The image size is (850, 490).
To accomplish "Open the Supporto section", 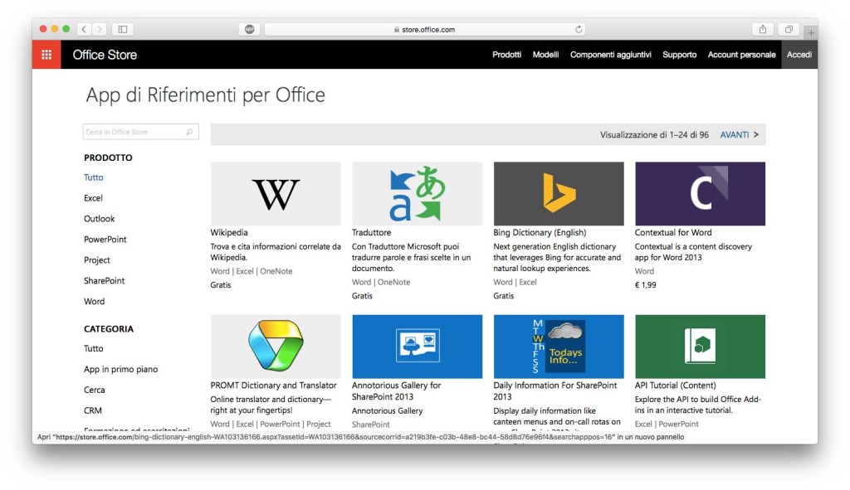I will pos(680,55).
